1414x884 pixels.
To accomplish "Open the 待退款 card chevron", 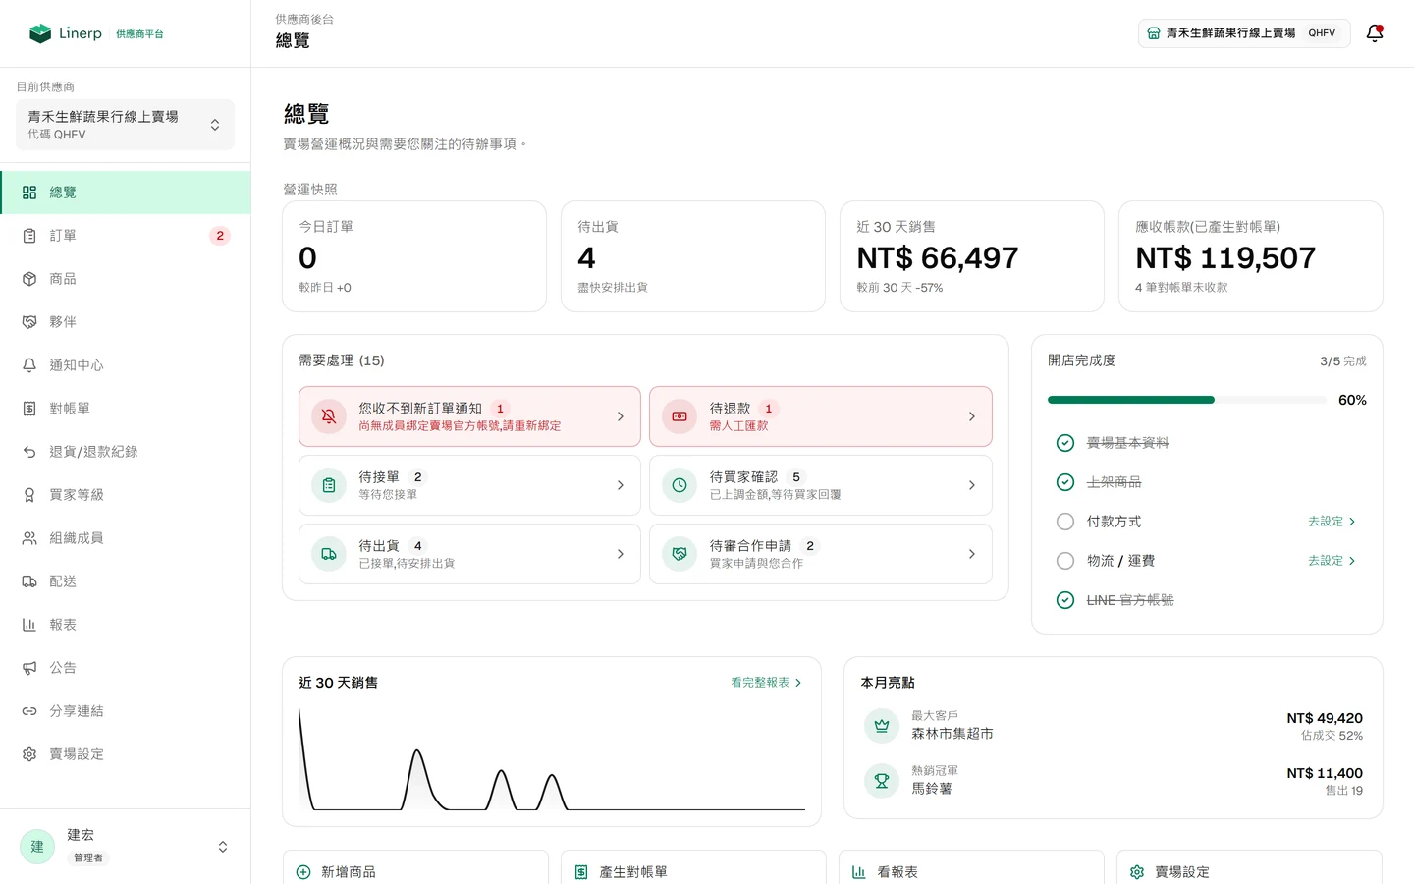I will point(972,416).
